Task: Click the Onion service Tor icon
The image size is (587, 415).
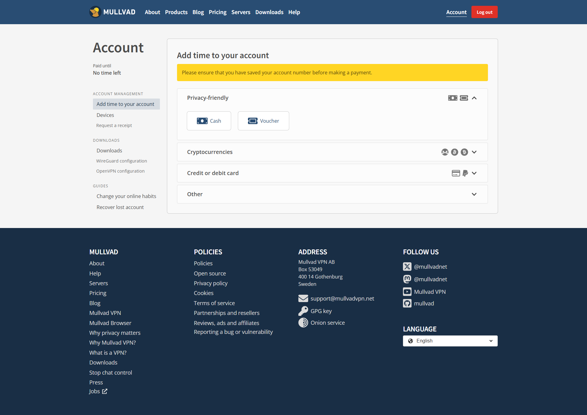Action: [x=303, y=323]
